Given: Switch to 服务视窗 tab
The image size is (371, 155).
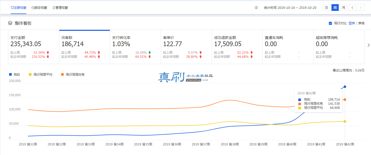Looking at the screenshot, I should tap(39, 8).
